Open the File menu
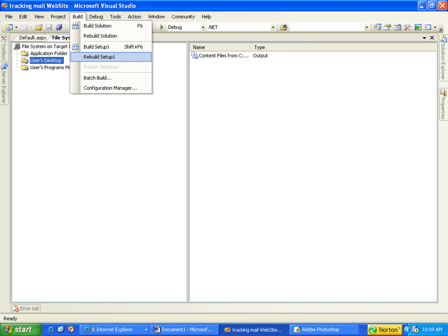The width and height of the screenshot is (448, 336). (9, 17)
